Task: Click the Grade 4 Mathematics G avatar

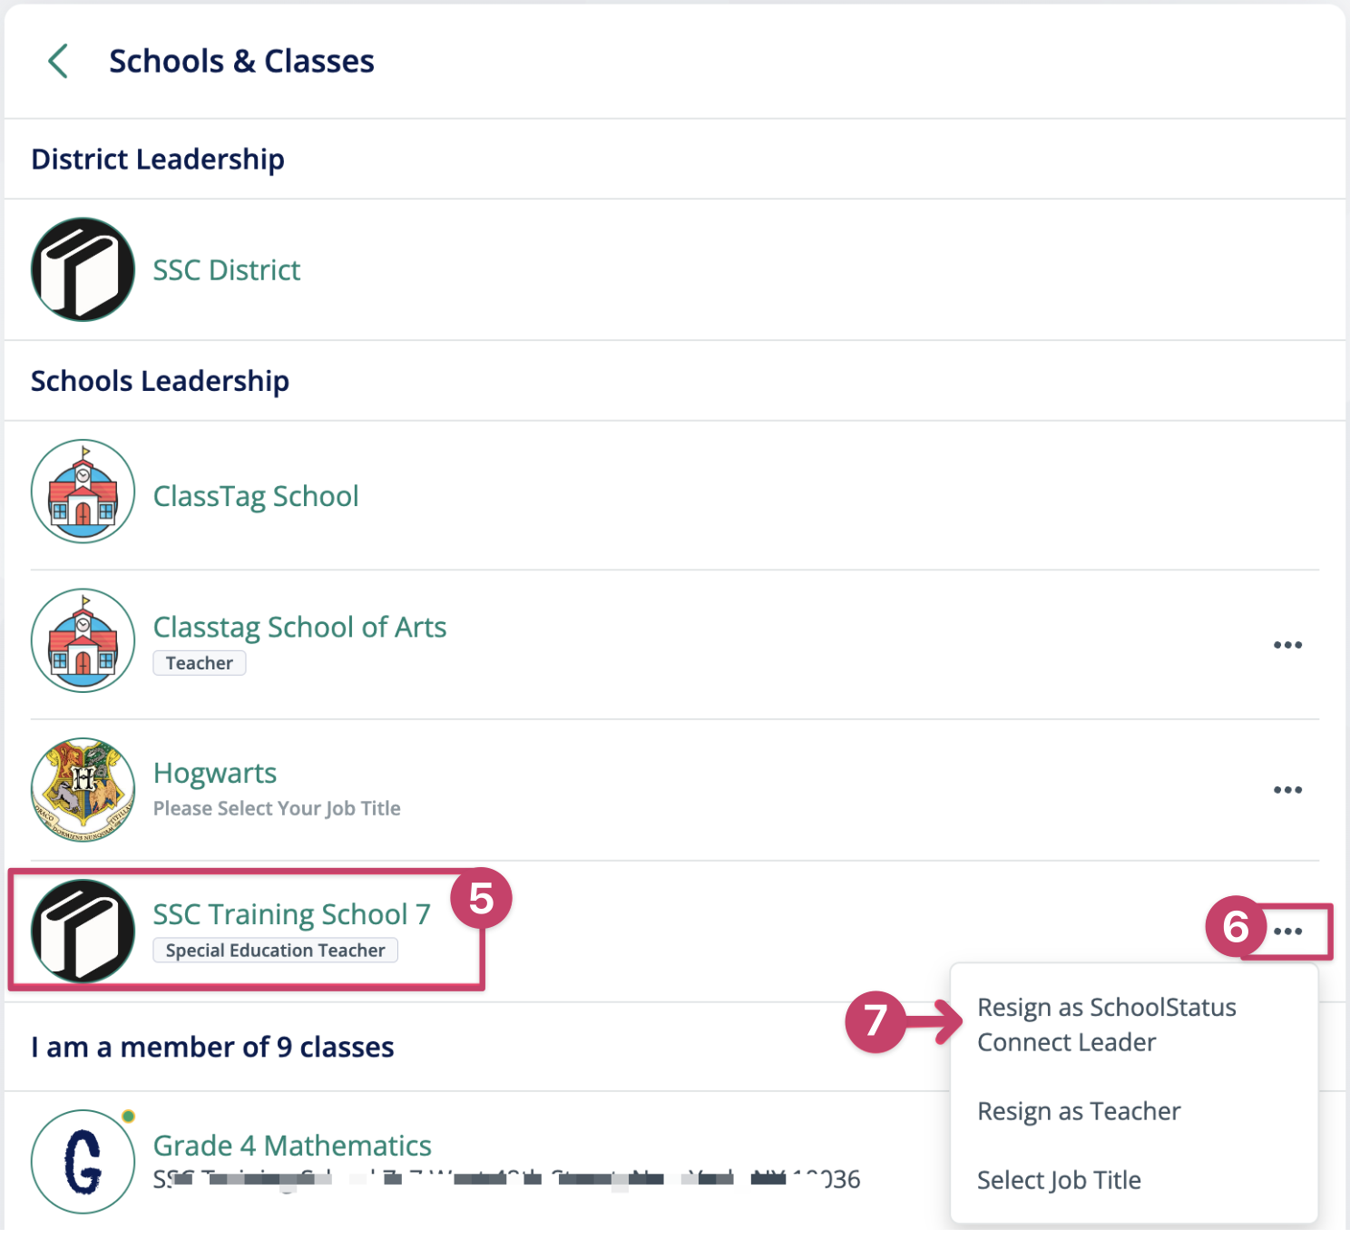Action: [83, 1162]
